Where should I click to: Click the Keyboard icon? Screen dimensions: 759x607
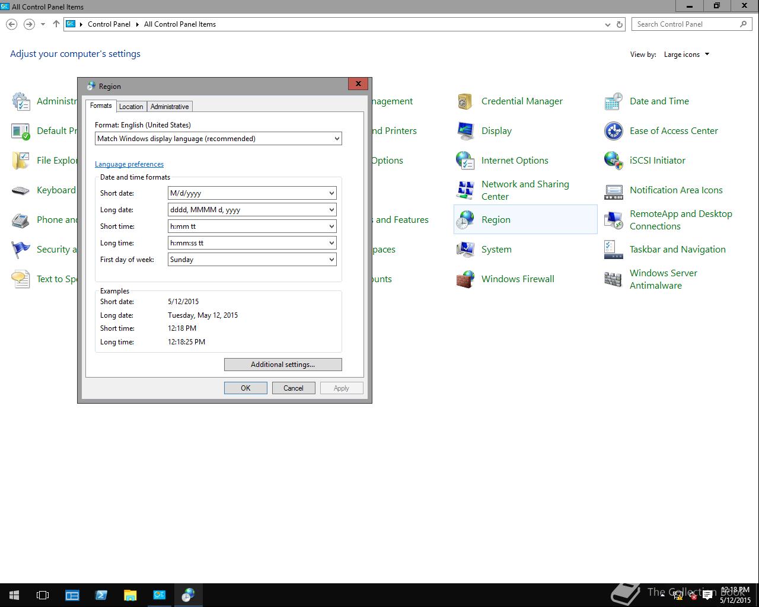tap(21, 190)
